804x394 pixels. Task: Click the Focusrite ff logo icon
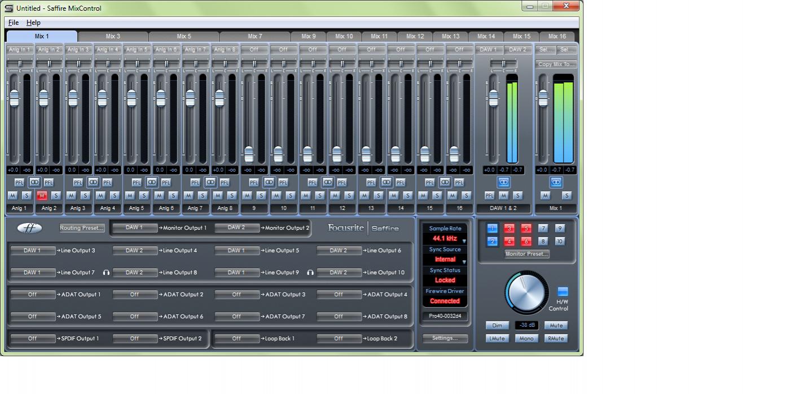(29, 228)
